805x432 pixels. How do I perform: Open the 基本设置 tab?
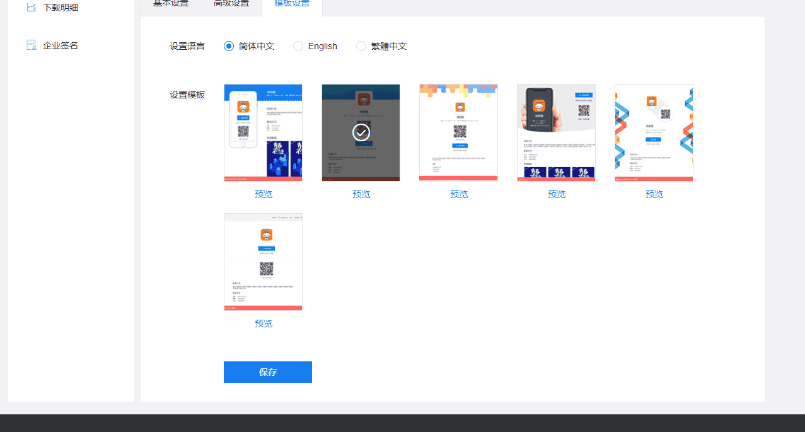[171, 4]
